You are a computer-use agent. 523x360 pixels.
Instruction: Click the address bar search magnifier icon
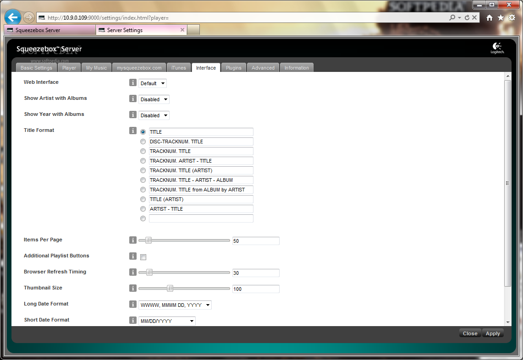coord(452,17)
